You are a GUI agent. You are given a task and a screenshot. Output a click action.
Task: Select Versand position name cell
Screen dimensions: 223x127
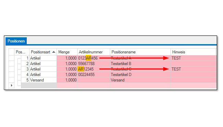(x=140, y=80)
